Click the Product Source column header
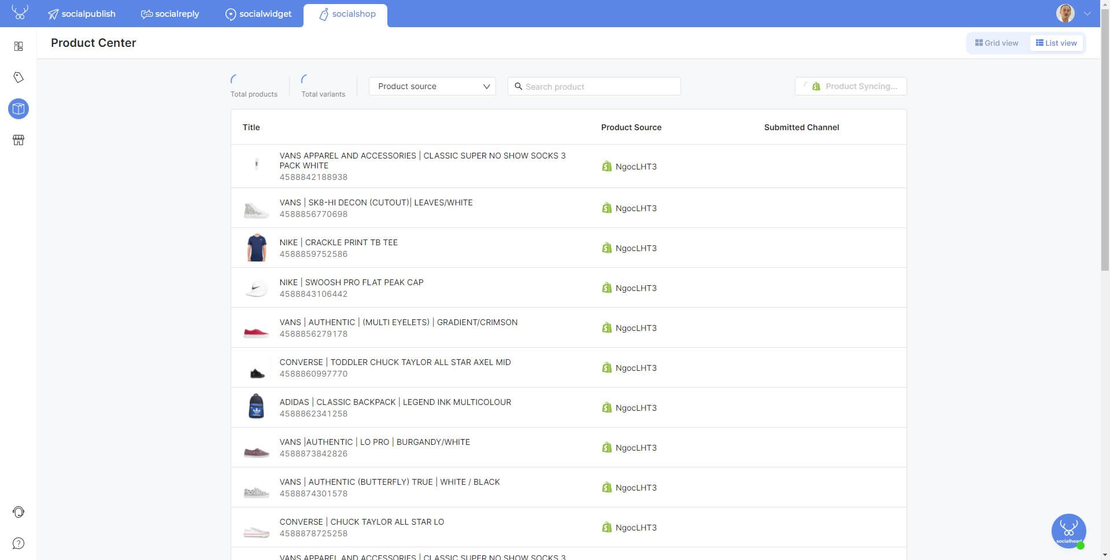1110x560 pixels. point(631,127)
